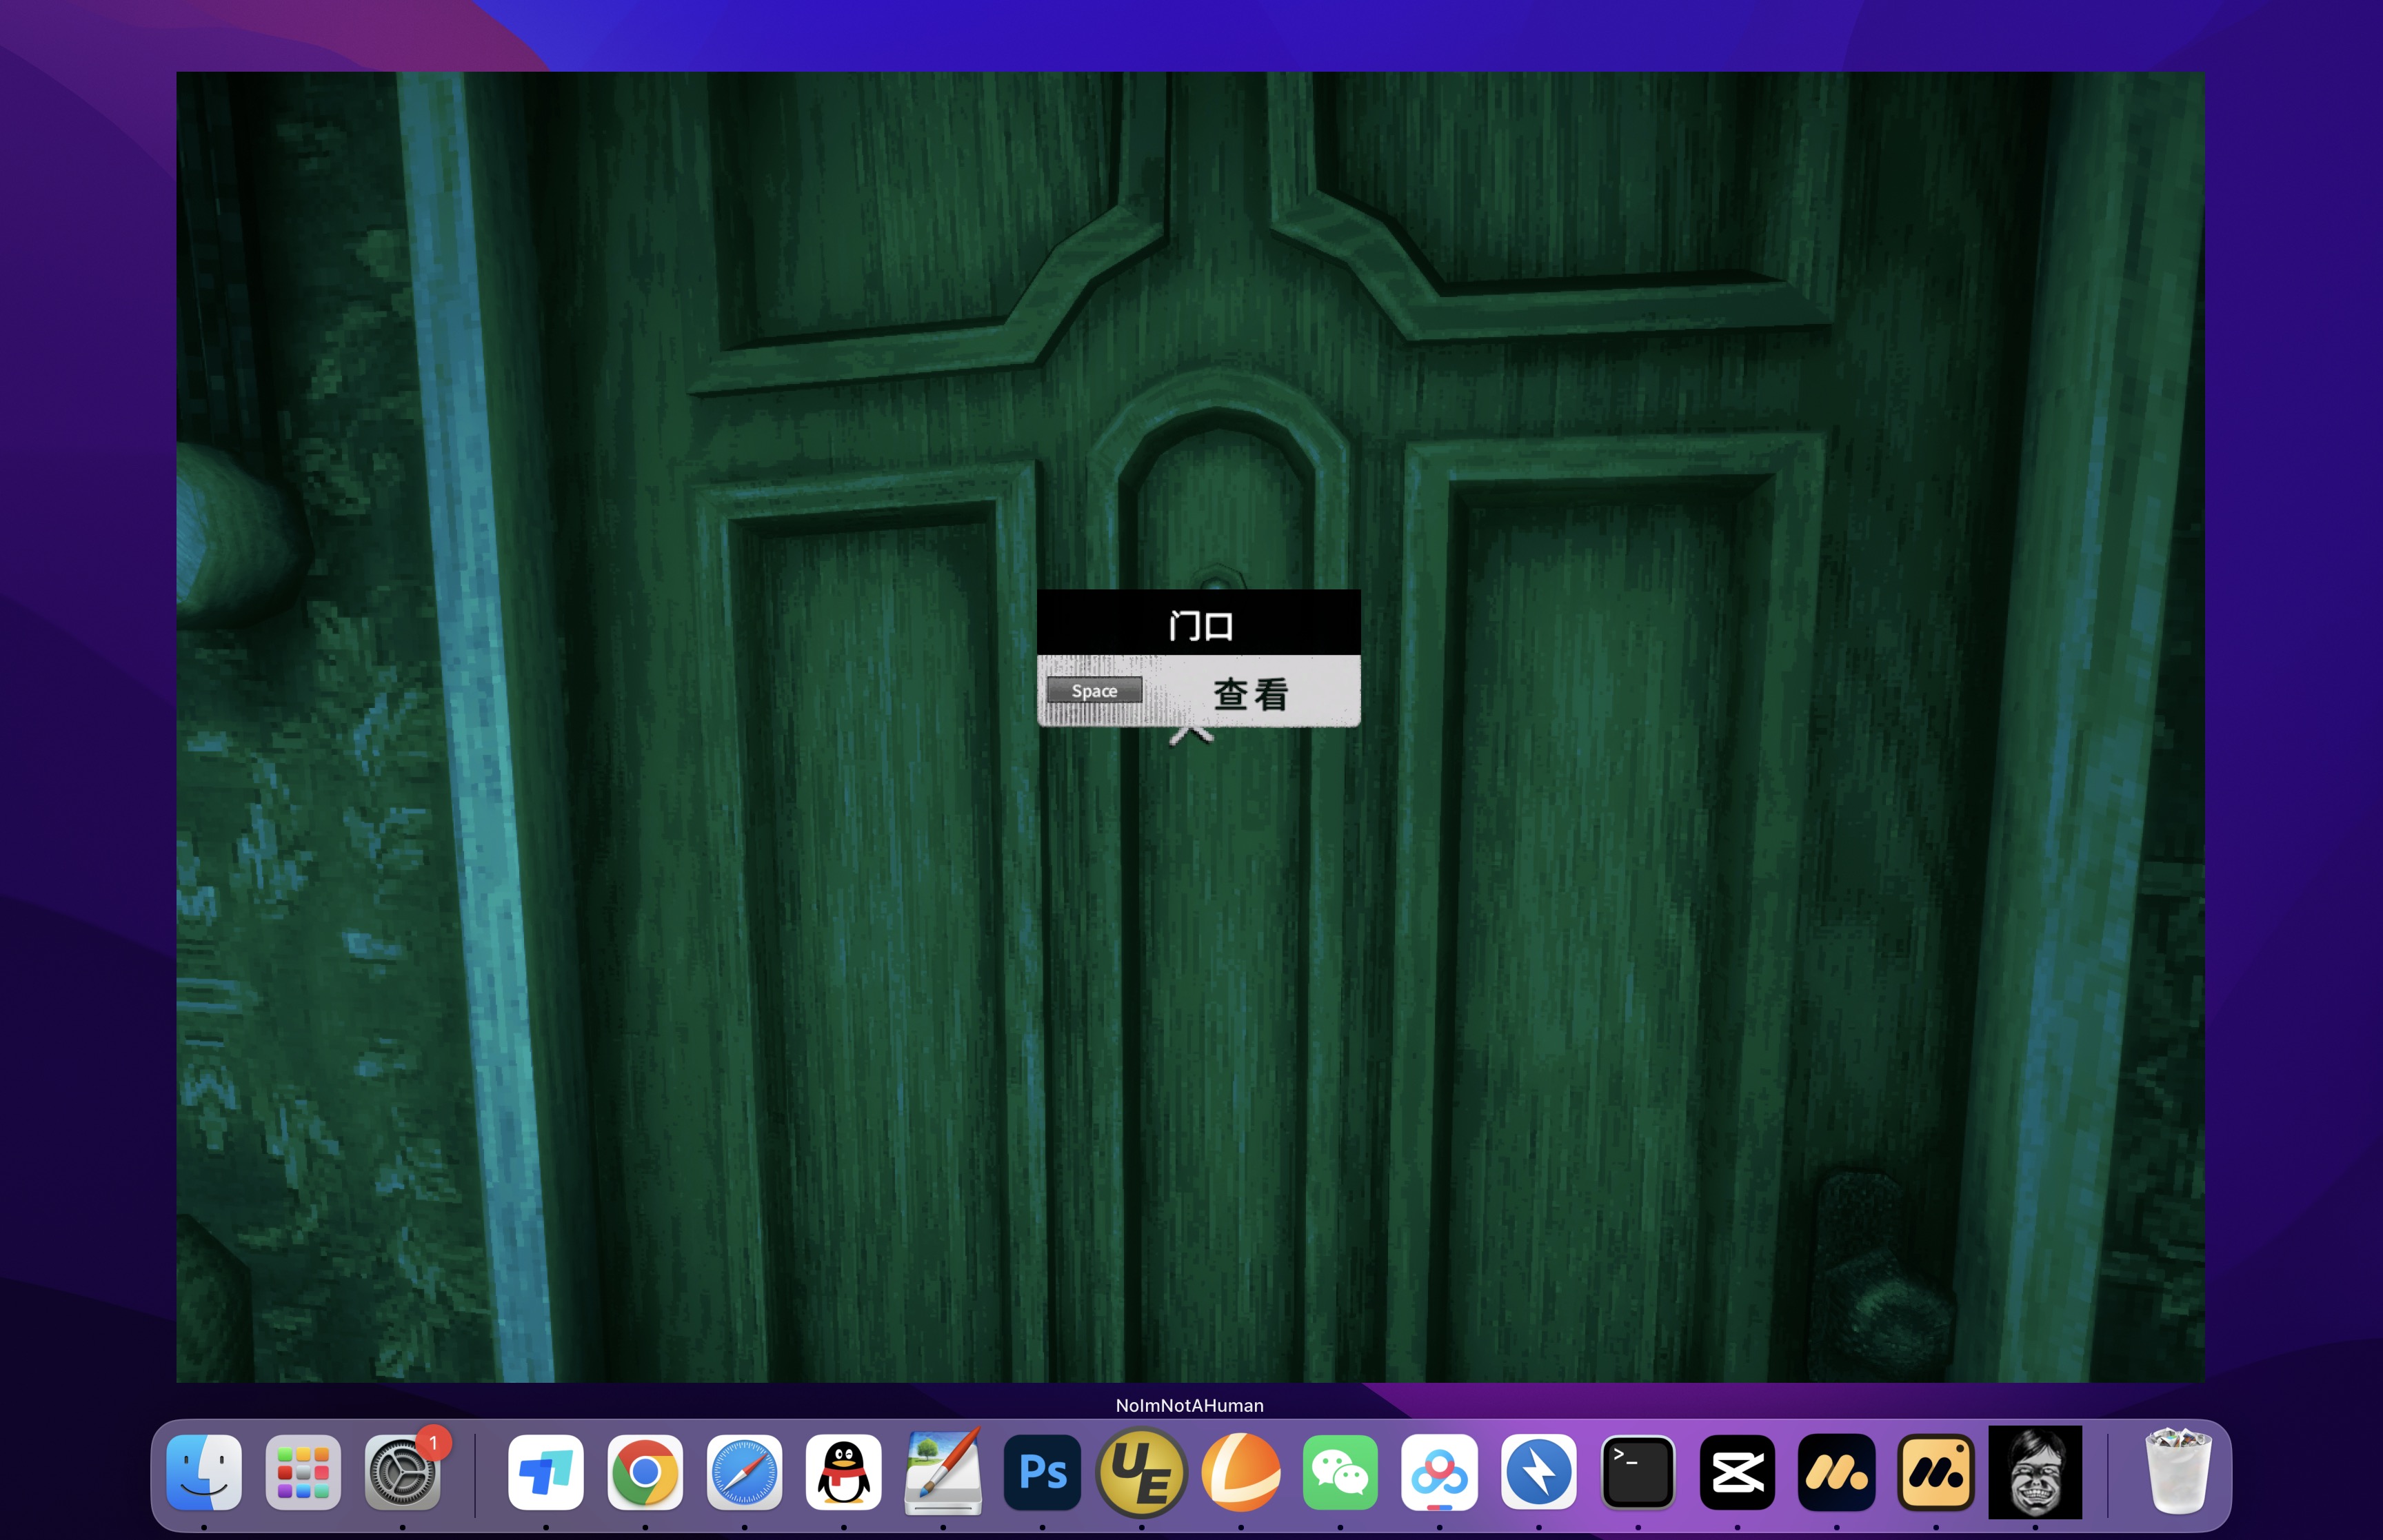The image size is (2383, 1540).
Task: Open TIM messenger with the blue lightning icon
Action: pyautogui.click(x=1539, y=1472)
